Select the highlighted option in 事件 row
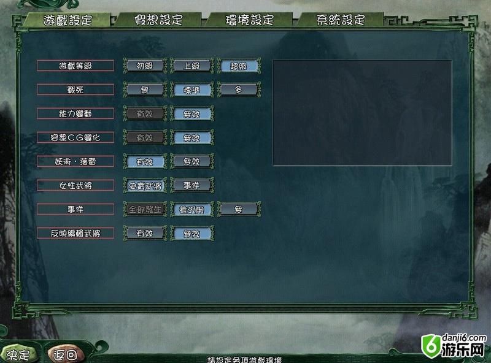491x363 pixels. tap(191, 209)
